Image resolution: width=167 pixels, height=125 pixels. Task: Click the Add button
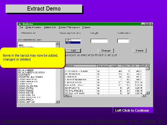tap(73, 51)
